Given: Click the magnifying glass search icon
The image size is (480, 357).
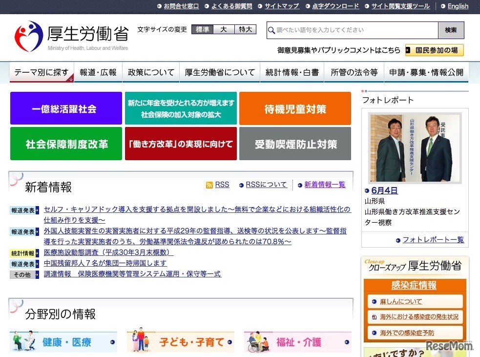Looking at the screenshot, I should click(x=271, y=30).
